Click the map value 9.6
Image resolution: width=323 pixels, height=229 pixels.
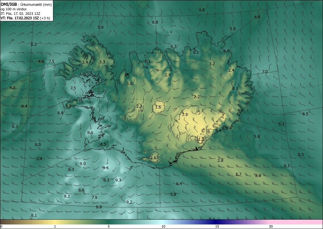click(x=106, y=168)
